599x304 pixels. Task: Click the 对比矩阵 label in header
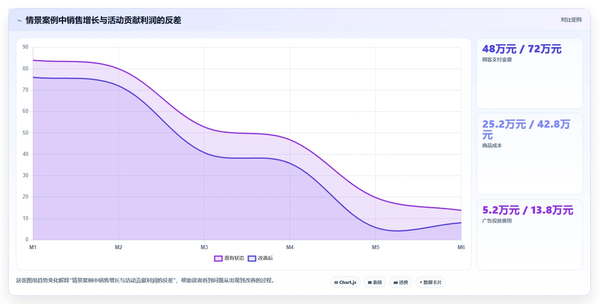[572, 20]
